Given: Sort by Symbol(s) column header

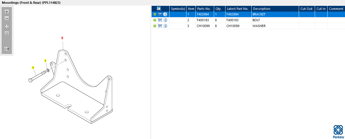Looking at the screenshot, I should (x=178, y=9).
